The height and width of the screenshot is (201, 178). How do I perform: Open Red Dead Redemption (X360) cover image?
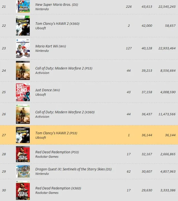(x=23, y=190)
